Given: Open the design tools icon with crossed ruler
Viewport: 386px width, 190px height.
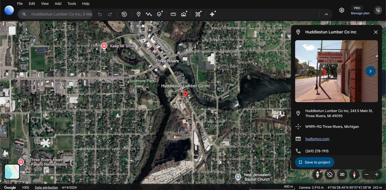Looking at the screenshot, I should pyautogui.click(x=198, y=14).
